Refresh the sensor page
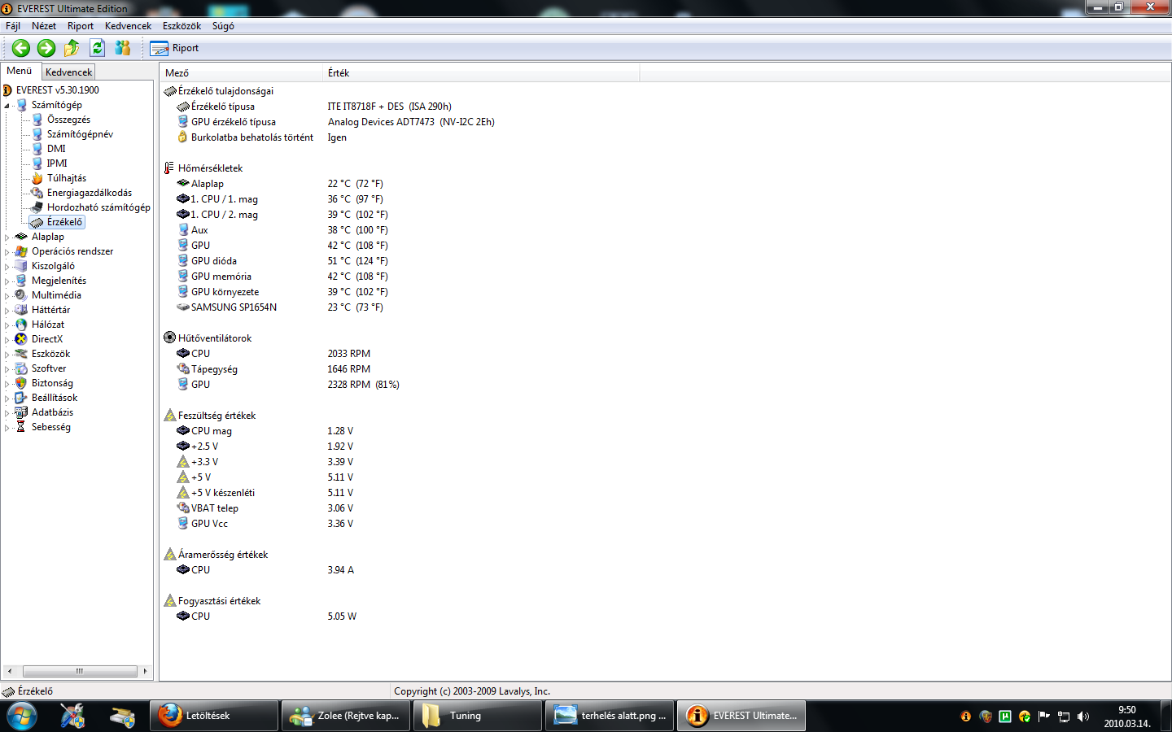 (97, 48)
